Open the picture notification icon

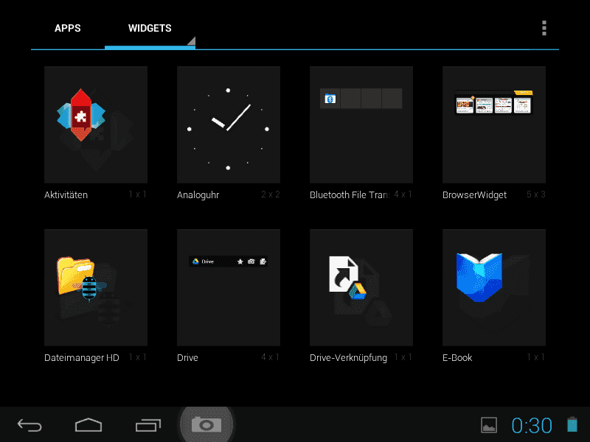point(489,426)
